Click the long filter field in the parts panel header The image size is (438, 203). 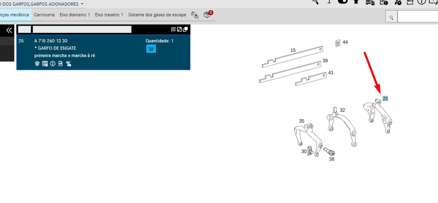82,29
